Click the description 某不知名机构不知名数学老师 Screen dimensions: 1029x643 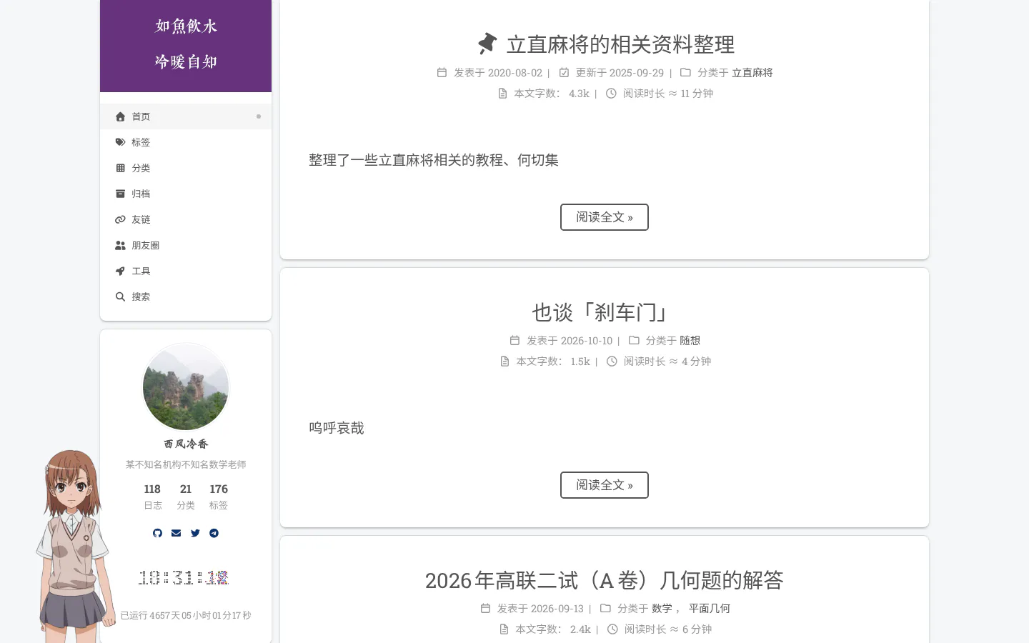click(186, 464)
